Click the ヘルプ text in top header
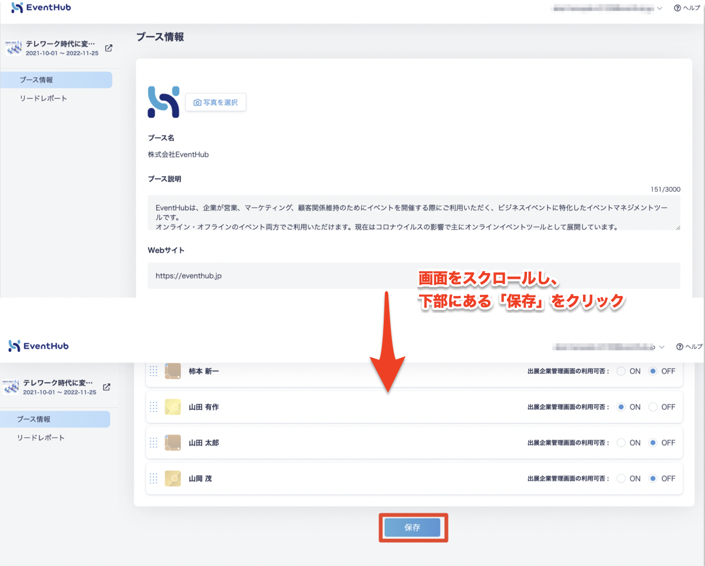The width and height of the screenshot is (705, 566). [x=691, y=8]
